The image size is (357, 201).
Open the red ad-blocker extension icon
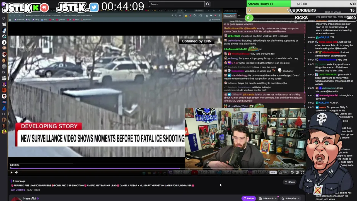coord(190,15)
